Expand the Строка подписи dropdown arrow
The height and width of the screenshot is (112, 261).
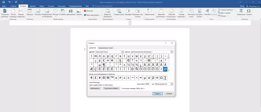tap(234, 10)
